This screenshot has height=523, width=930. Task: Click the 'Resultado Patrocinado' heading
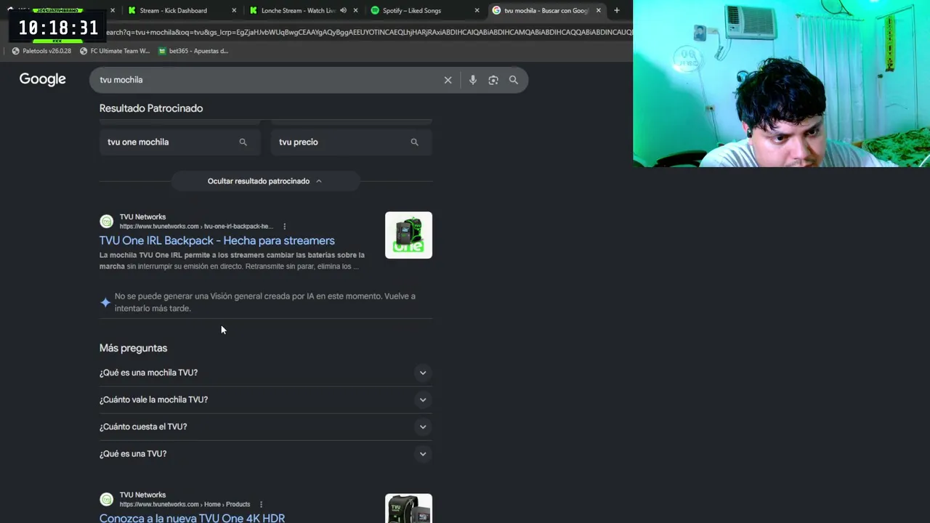(151, 108)
